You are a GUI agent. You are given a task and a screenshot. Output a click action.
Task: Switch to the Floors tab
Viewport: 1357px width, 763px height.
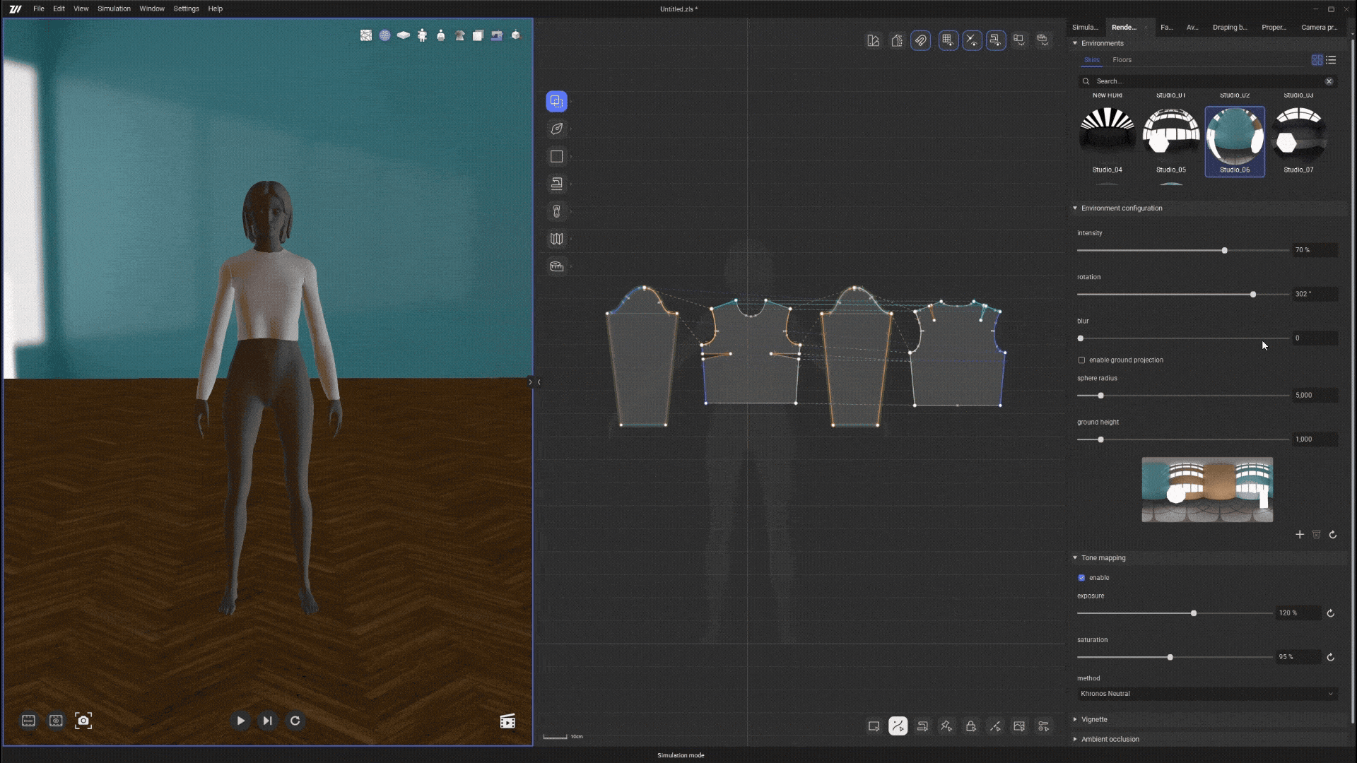click(x=1122, y=60)
